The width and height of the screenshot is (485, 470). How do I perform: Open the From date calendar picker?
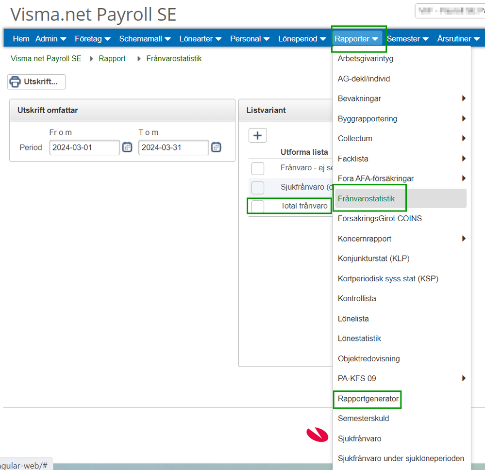[x=127, y=147]
